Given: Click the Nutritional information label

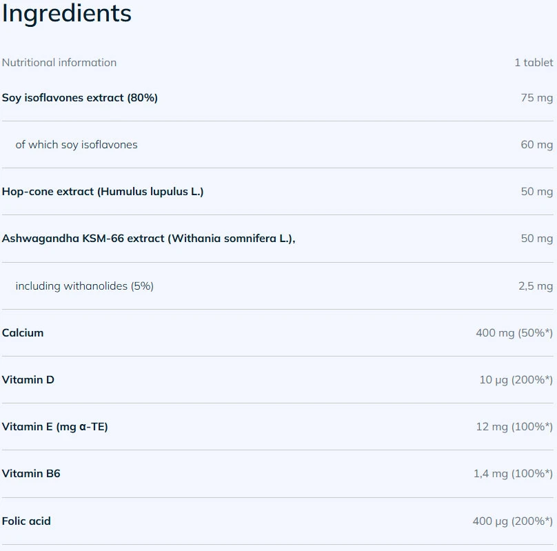Looking at the screenshot, I should point(59,63).
